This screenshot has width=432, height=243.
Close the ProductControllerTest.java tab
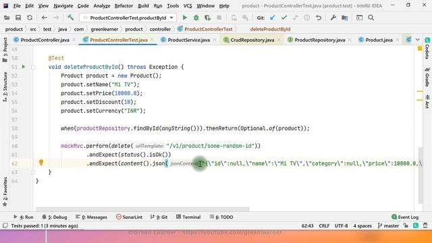(x=152, y=40)
